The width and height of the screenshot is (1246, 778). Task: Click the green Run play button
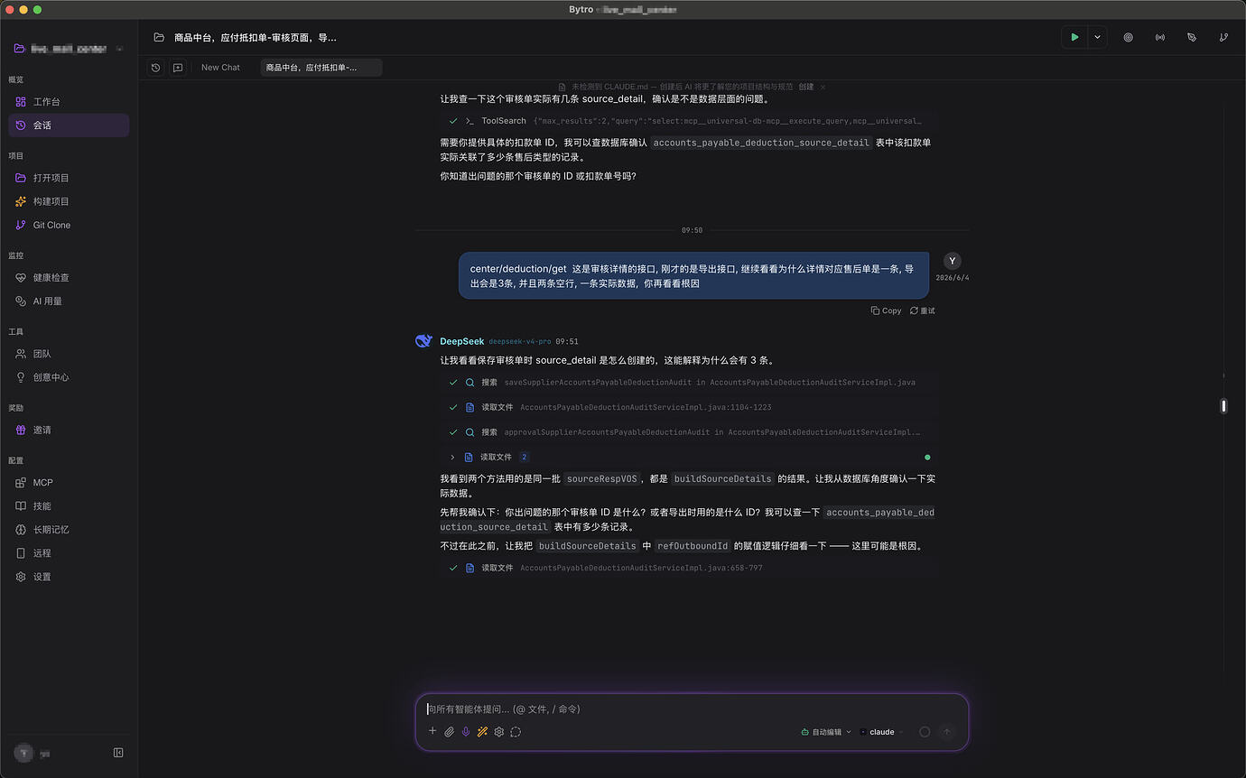(x=1074, y=37)
